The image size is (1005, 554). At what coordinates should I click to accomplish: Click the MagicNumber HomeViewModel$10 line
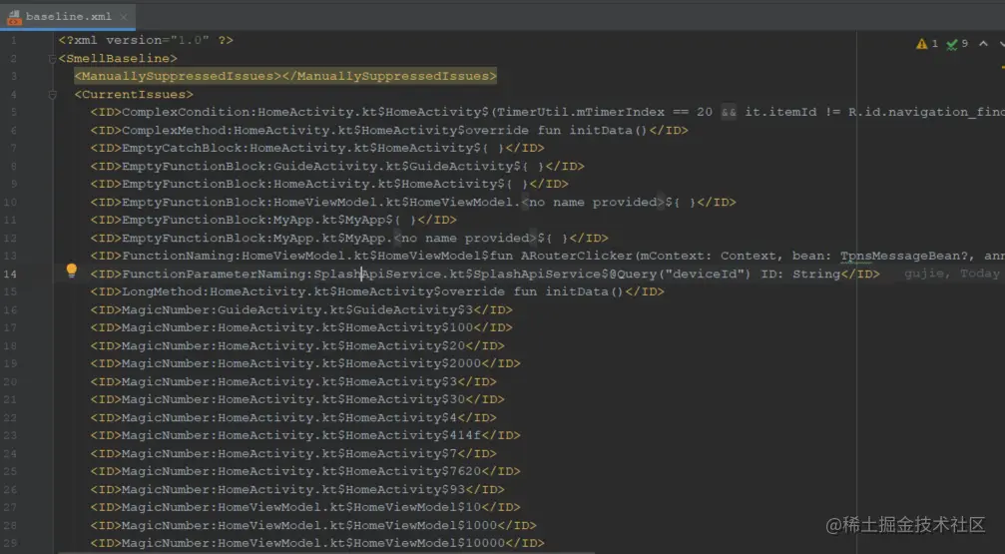pyautogui.click(x=305, y=507)
